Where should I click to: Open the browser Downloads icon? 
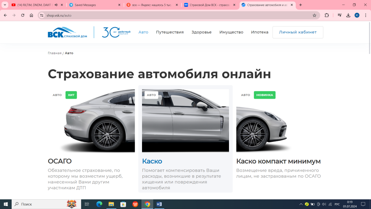click(x=348, y=15)
